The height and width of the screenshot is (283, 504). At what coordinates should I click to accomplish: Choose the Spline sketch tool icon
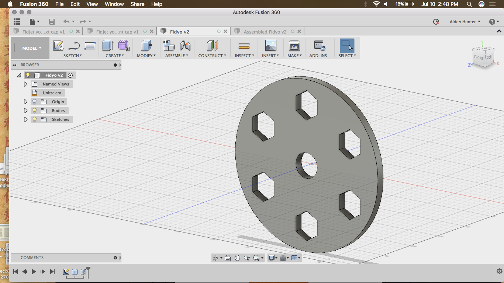(x=74, y=46)
